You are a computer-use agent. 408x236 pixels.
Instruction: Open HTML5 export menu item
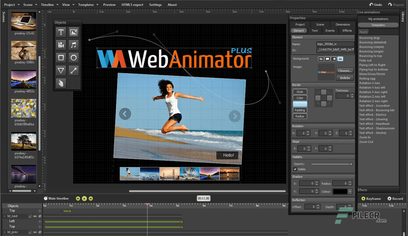[x=132, y=5]
